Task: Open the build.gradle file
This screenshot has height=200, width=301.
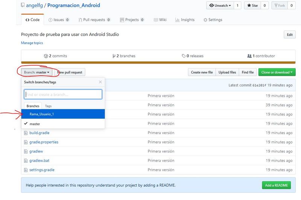Action: (40, 133)
